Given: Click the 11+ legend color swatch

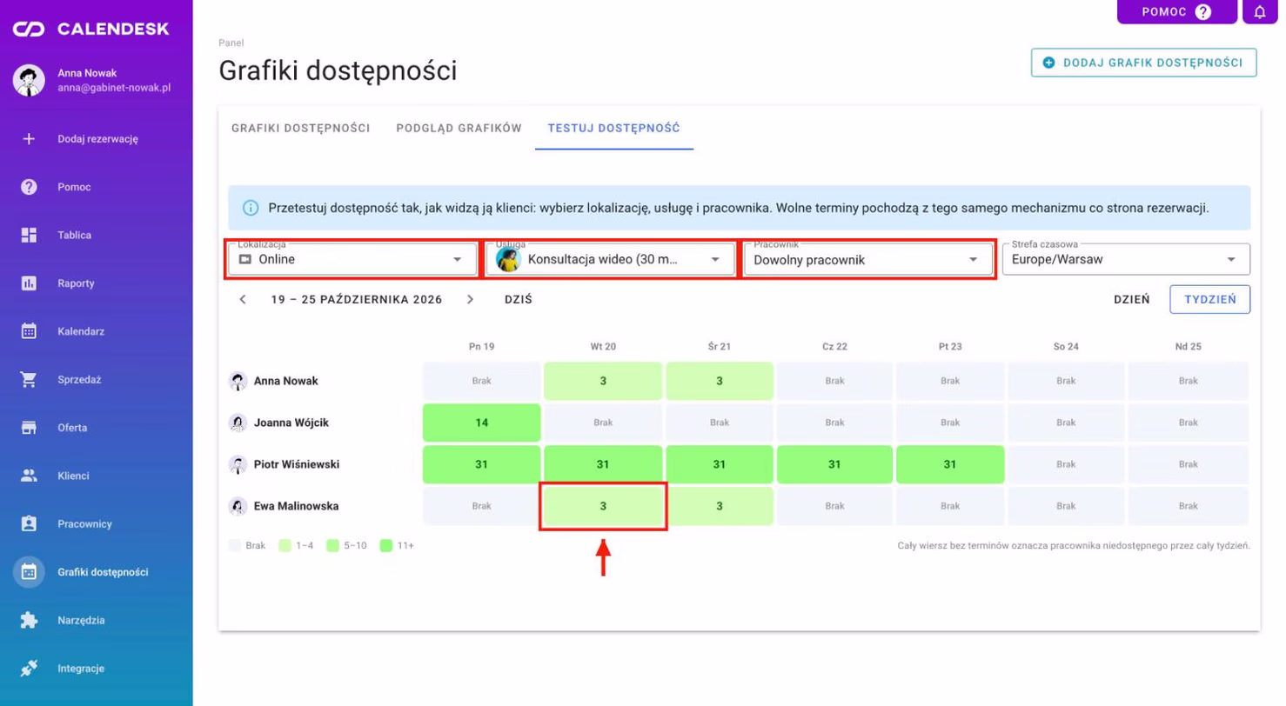Looking at the screenshot, I should (x=386, y=546).
